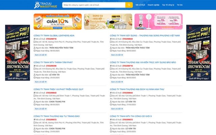Open the pink fan and blender promotion banner
Screen dimensions: 216x135
tap(158, 22)
